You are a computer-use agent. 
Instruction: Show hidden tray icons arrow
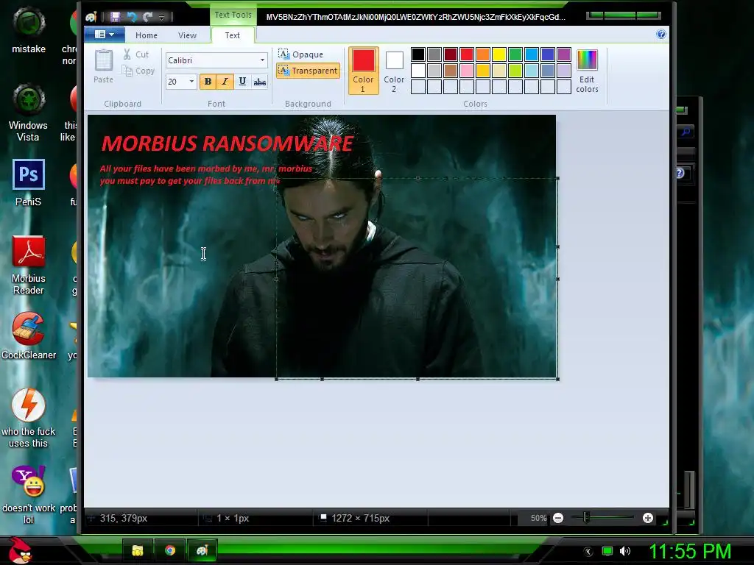click(x=588, y=552)
